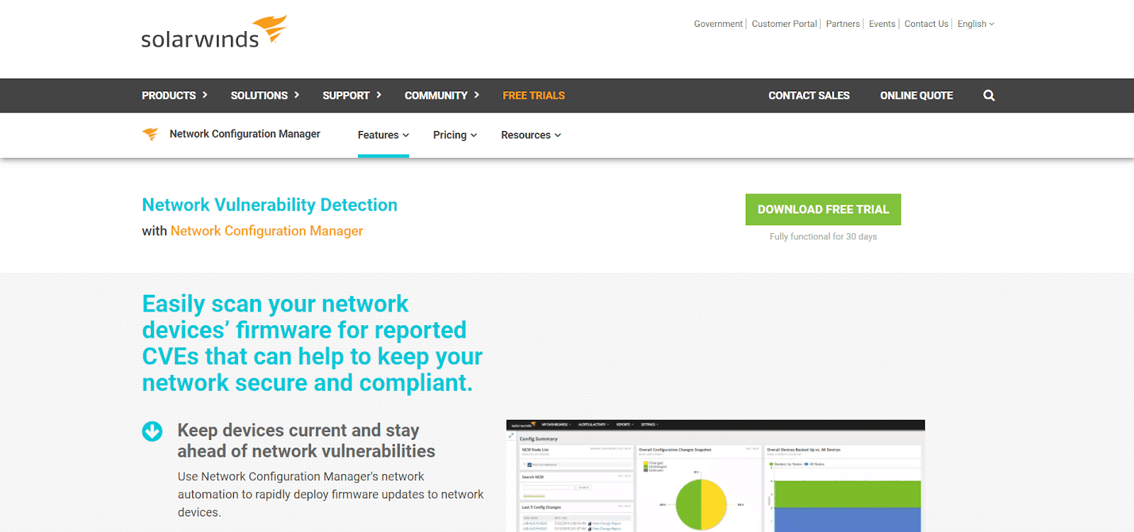Click the pie chart in dashboard screenshot
This screenshot has width=1134, height=532.
coord(702,505)
